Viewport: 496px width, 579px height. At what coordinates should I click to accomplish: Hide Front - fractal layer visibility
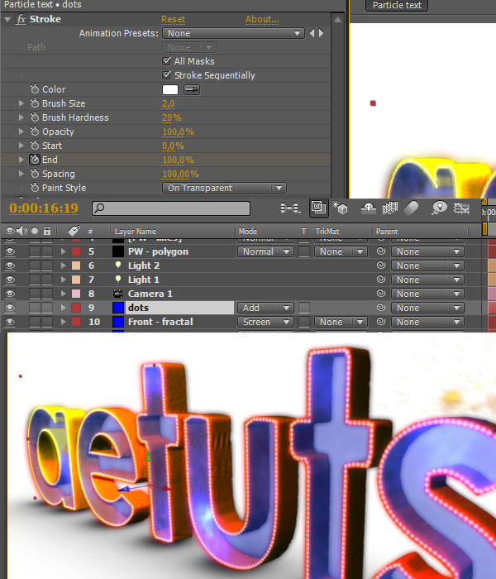(x=10, y=322)
